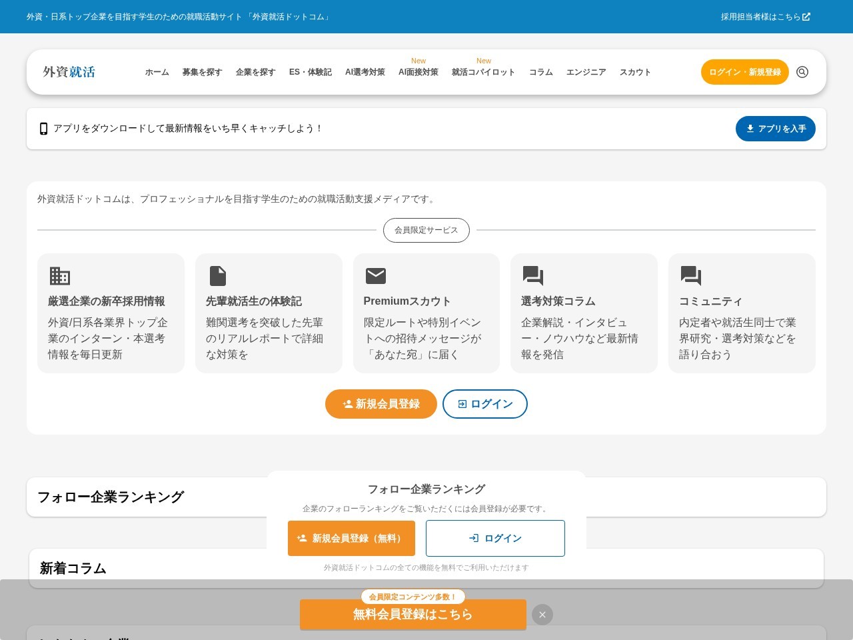
Task: Click the アプリをダウンロードして banner text
Action: 187,129
